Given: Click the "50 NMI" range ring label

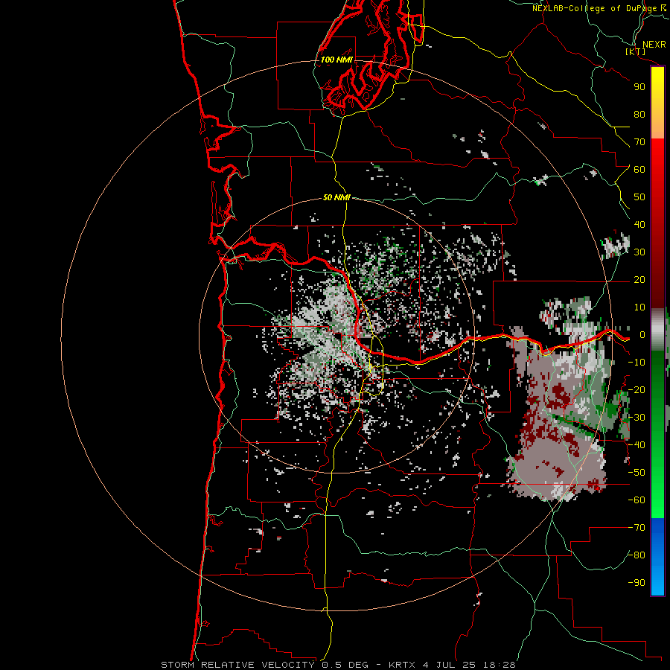Looking at the screenshot, I should coord(336,197).
